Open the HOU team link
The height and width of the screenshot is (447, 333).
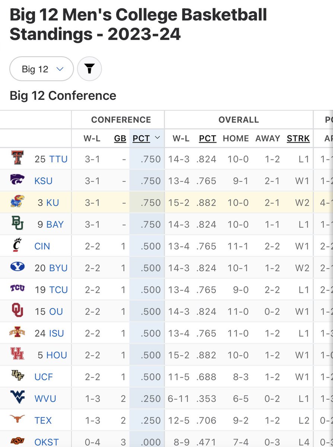coord(57,355)
